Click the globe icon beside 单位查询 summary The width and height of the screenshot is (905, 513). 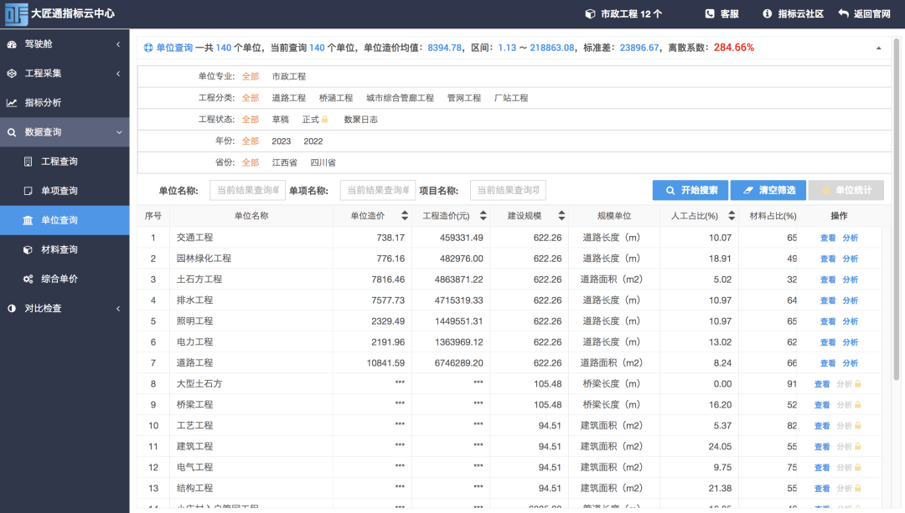point(148,48)
